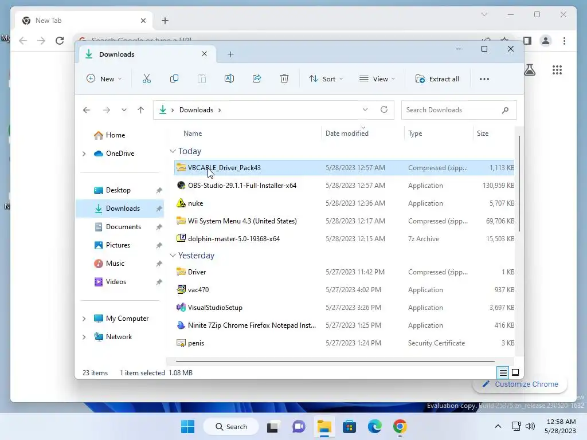Collapse the Yesterday group
587x440 pixels.
[x=173, y=256]
